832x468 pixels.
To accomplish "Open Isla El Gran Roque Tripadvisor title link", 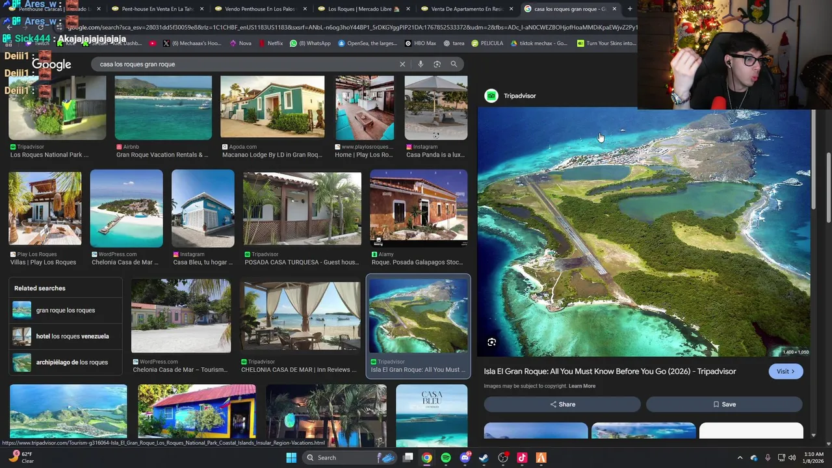I will 610,371.
